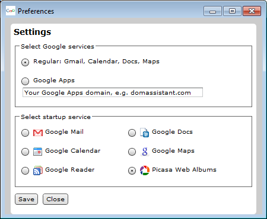Click the "Select startup service" group title
267x219 pixels.
[x=56, y=117]
